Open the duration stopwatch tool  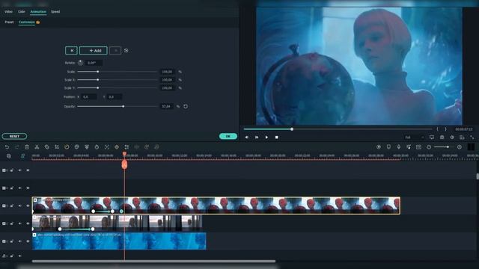click(97, 147)
